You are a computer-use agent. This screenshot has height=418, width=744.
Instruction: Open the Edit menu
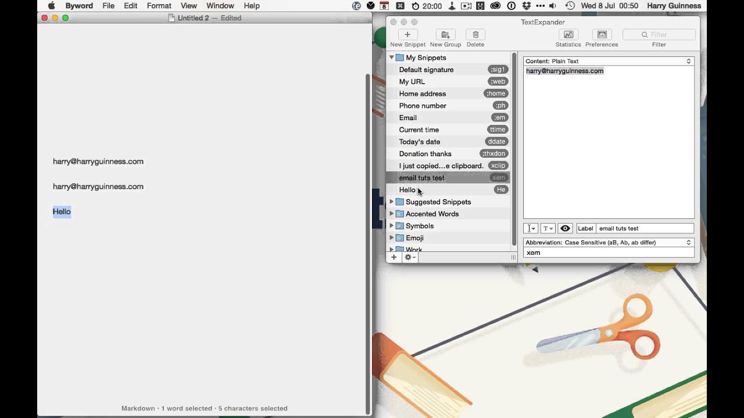click(x=130, y=6)
